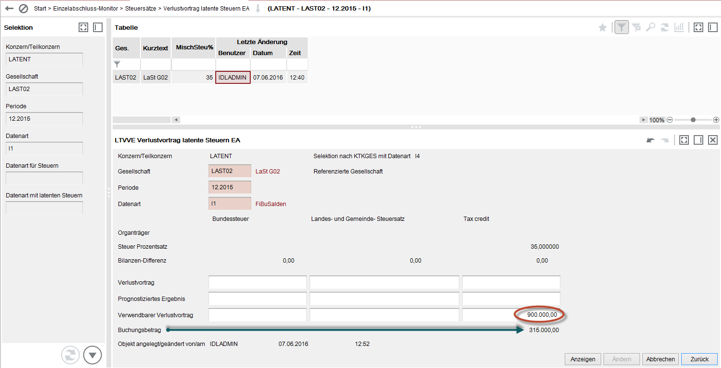721x368 pixels.
Task: Add table view to favorites with star
Action: click(603, 28)
